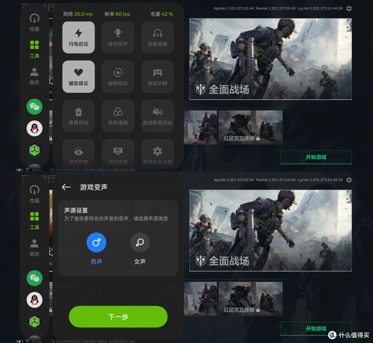This screenshot has width=373, height=343.
Task: Launch WeChat icon in lower sidebar
Action: [35, 278]
